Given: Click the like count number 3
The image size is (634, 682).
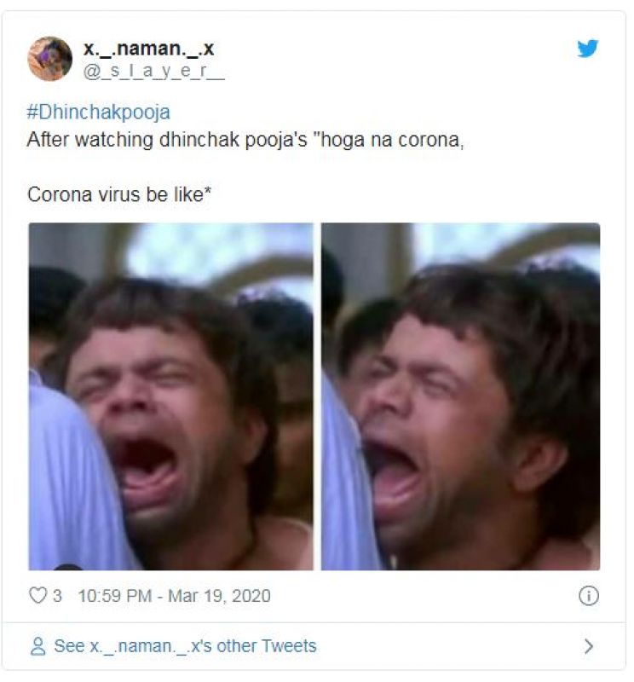Looking at the screenshot, I should pyautogui.click(x=57, y=595).
